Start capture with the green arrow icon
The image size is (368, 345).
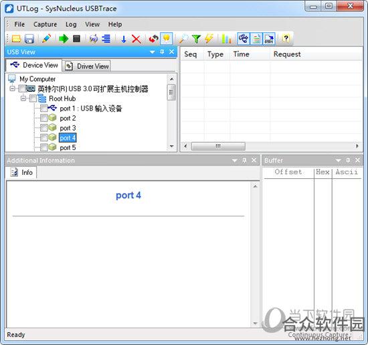64,39
